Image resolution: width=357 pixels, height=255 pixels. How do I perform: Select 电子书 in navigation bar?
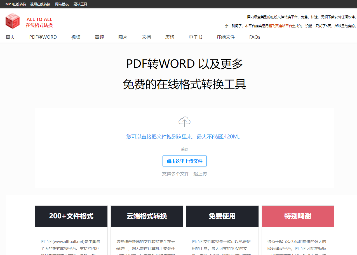tap(196, 37)
